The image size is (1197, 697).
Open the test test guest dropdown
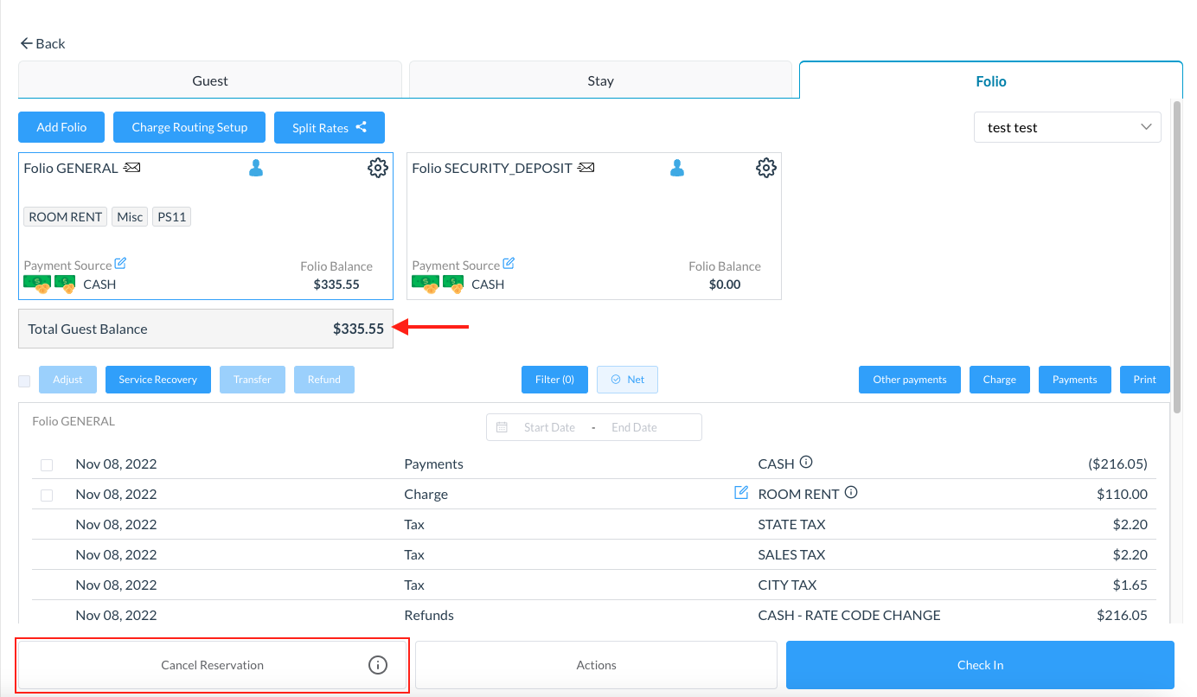tap(1067, 127)
